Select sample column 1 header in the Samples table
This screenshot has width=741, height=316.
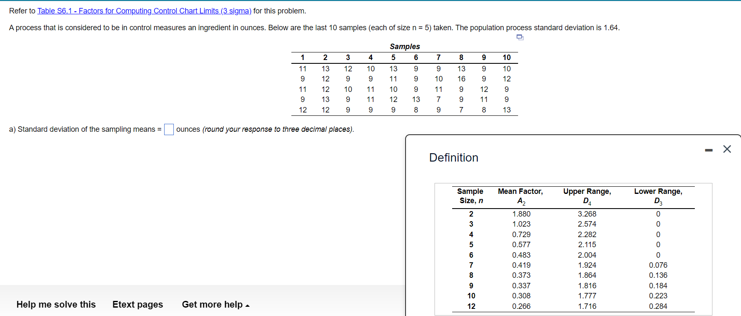[x=303, y=57]
